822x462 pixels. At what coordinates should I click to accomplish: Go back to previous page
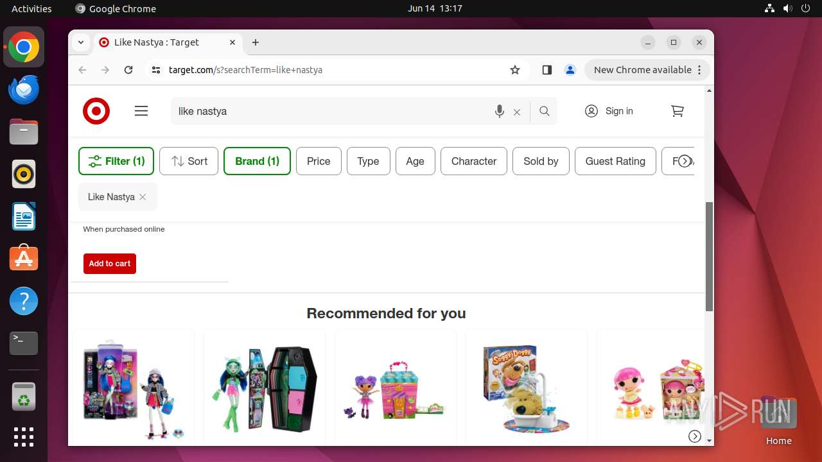(x=82, y=70)
